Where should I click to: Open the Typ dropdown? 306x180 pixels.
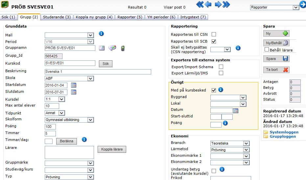pos(69,177)
